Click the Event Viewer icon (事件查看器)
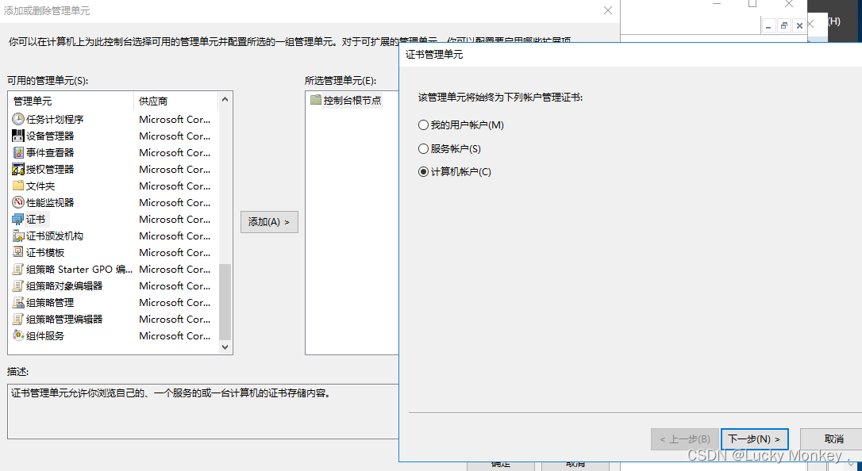The image size is (862, 471). click(18, 152)
